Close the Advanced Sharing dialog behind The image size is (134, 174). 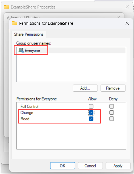(118, 17)
